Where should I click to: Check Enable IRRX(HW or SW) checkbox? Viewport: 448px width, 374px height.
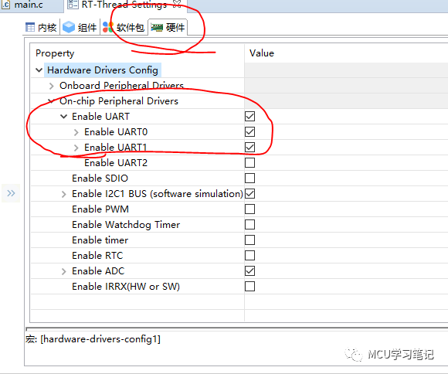[x=249, y=286]
